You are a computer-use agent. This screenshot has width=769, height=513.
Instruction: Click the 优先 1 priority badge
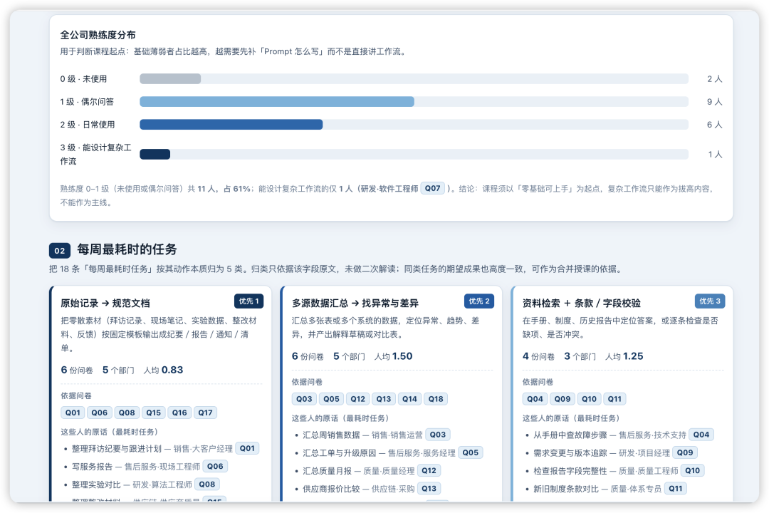click(249, 301)
